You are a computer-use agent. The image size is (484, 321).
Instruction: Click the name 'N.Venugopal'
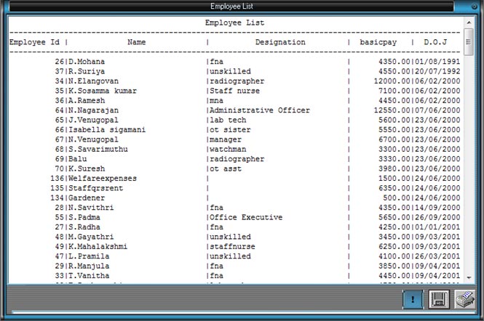93,139
